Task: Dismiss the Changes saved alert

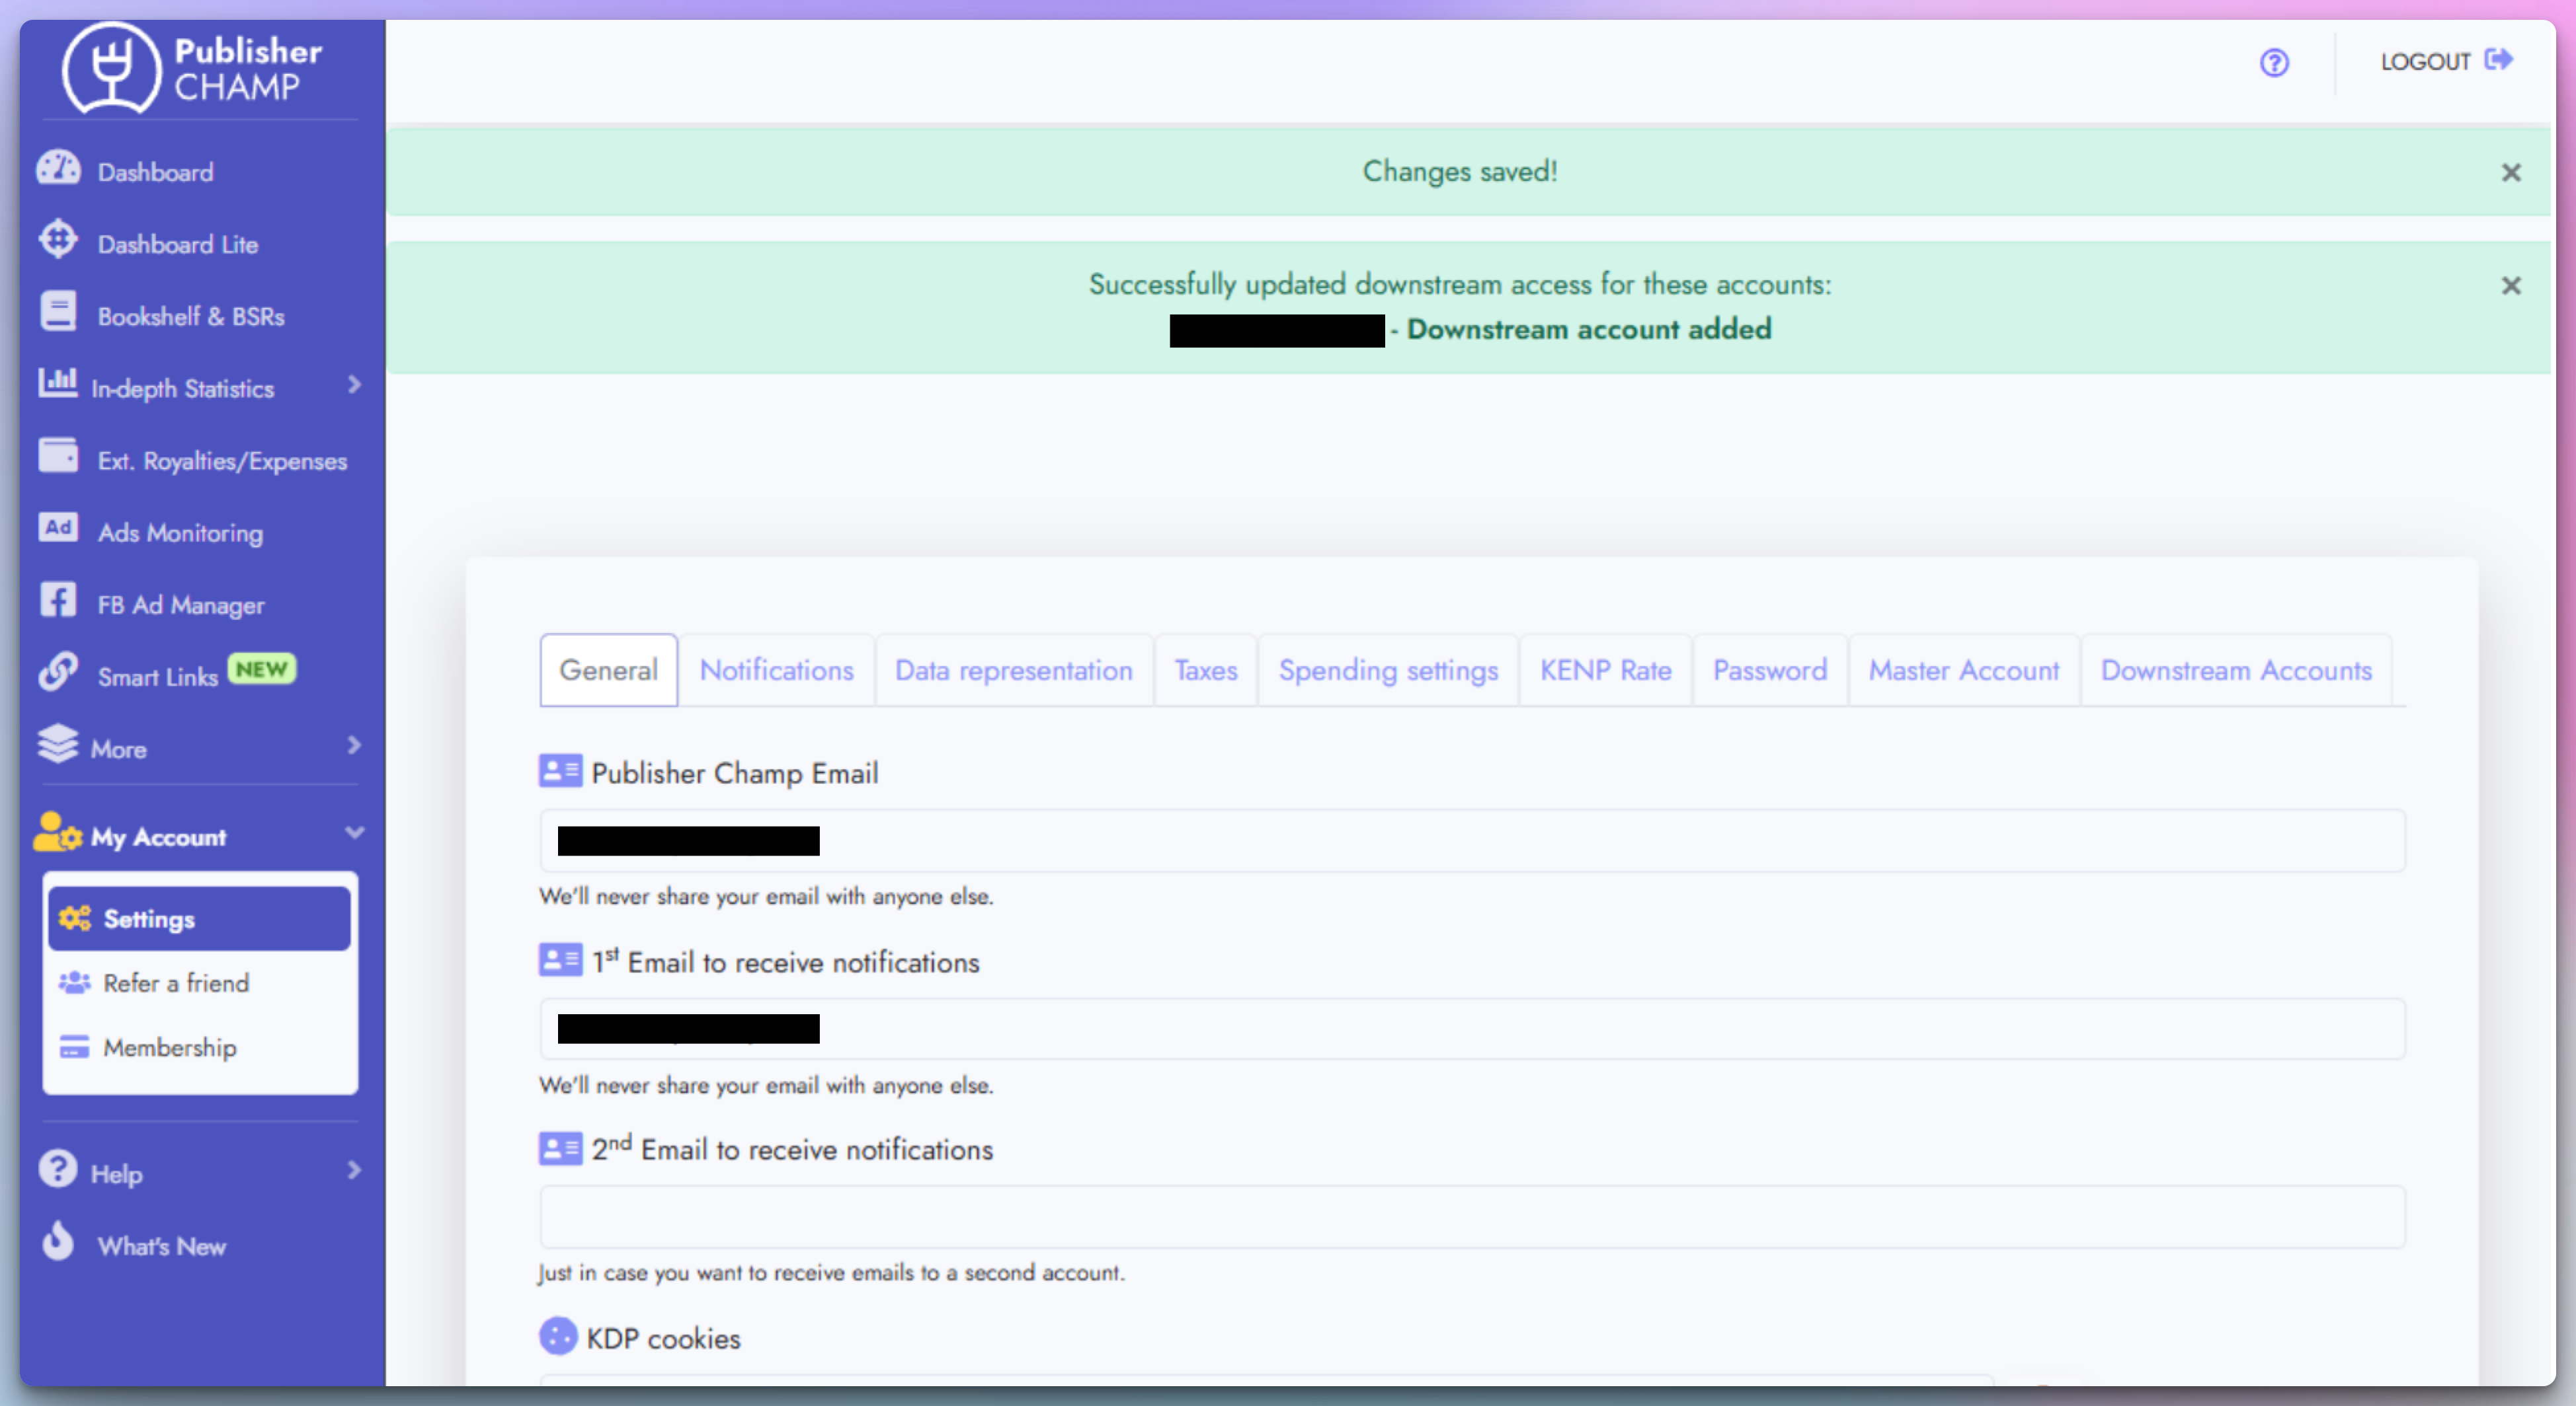Action: tap(2511, 173)
